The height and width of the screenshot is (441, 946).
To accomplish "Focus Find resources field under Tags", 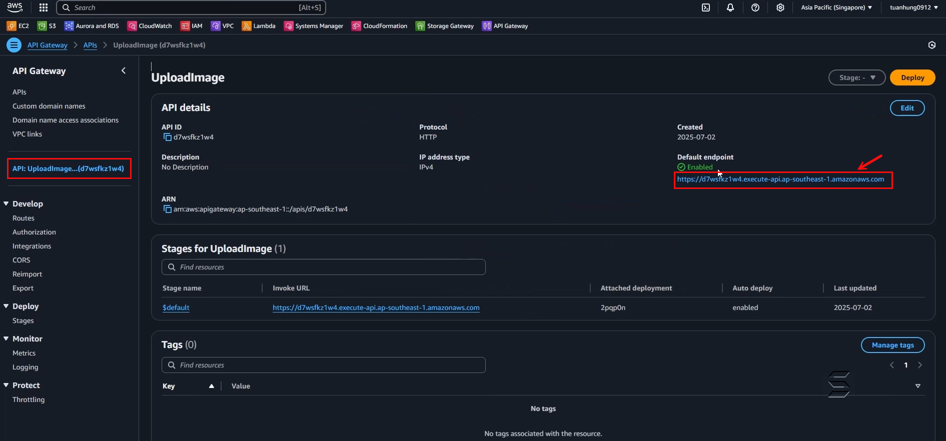I will [323, 365].
